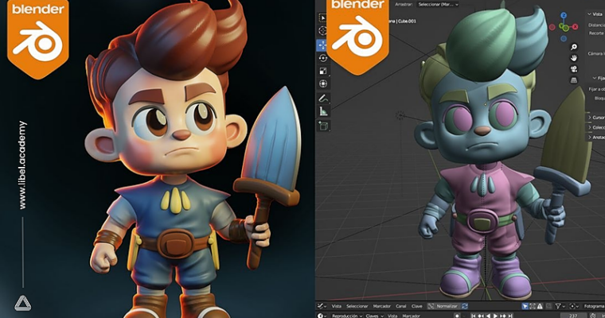The height and width of the screenshot is (318, 605).
Task: Toggle the icon next to the arrow filter
Action: [533, 306]
